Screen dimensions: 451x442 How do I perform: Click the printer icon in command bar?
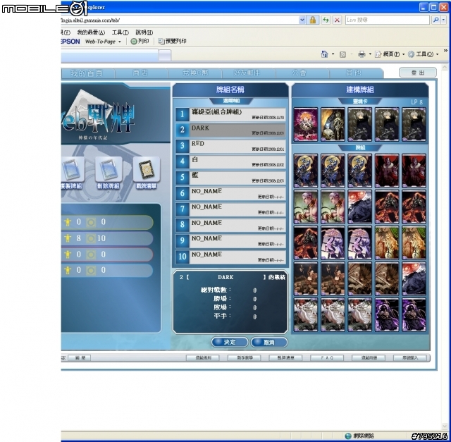coord(362,54)
